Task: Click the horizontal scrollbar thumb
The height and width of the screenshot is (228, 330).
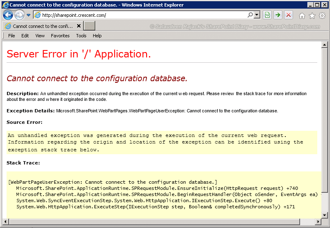Action: pyautogui.click(x=154, y=221)
